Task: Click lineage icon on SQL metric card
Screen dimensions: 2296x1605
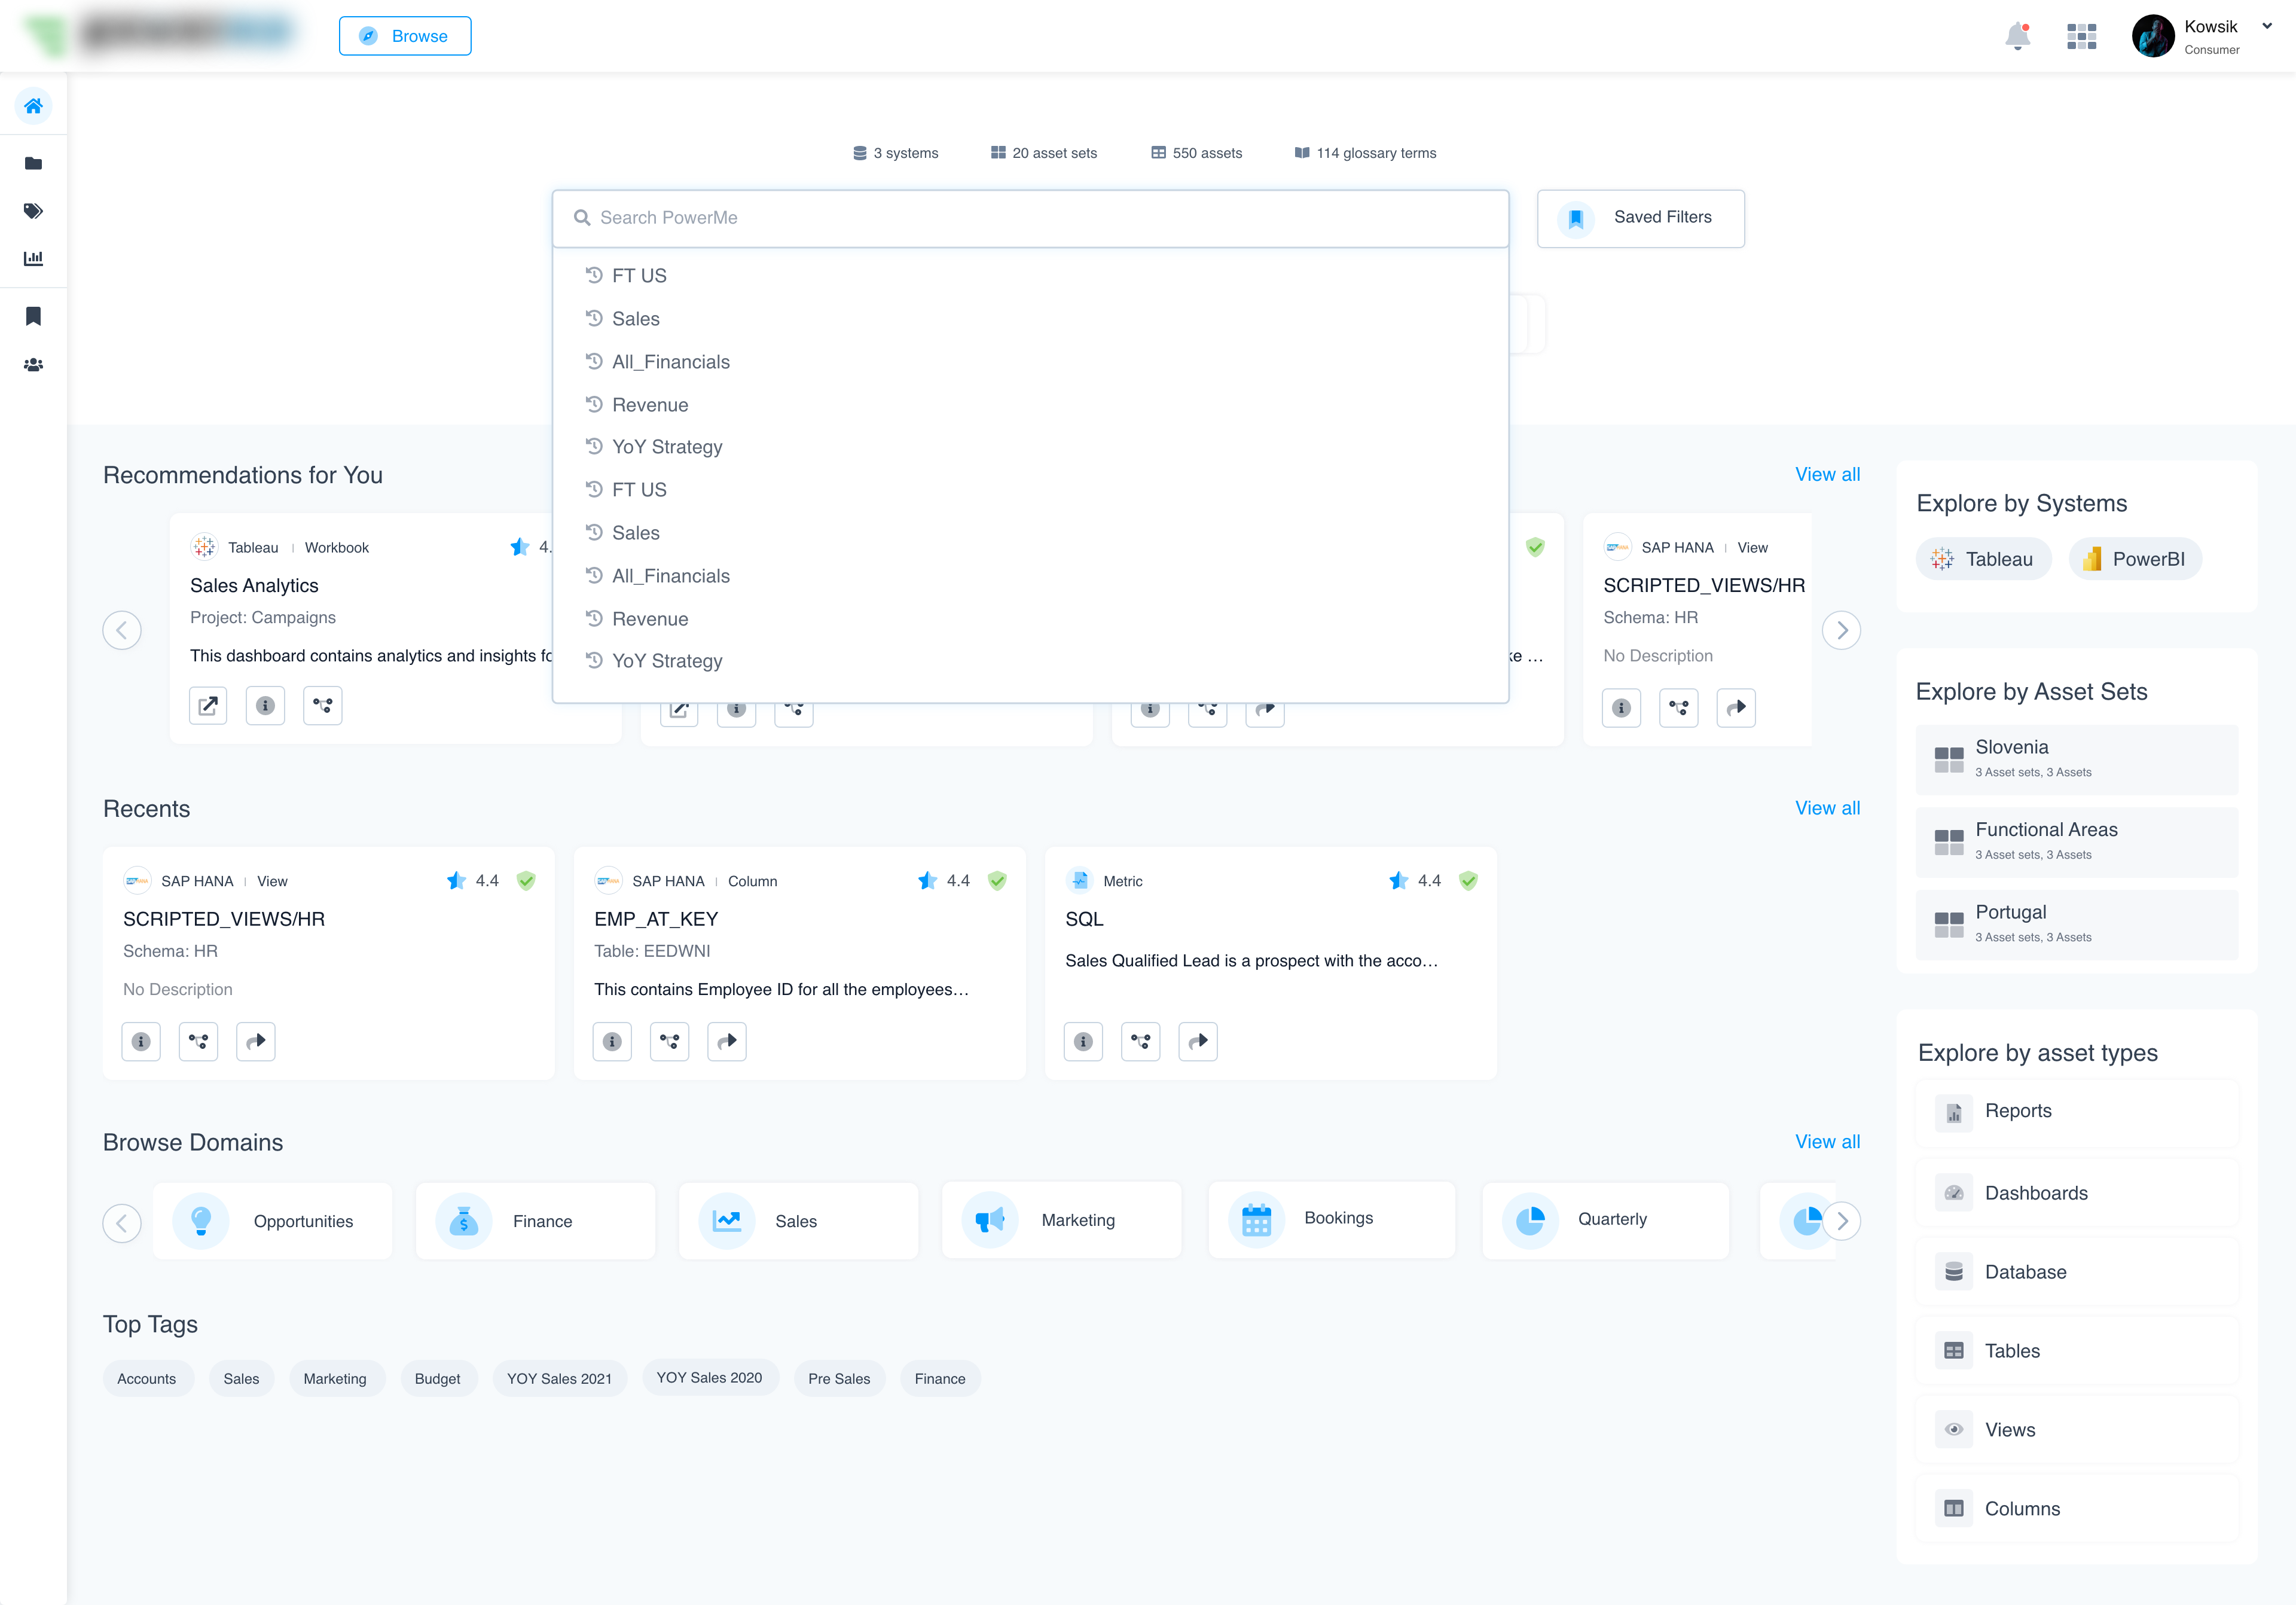Action: point(1140,1041)
